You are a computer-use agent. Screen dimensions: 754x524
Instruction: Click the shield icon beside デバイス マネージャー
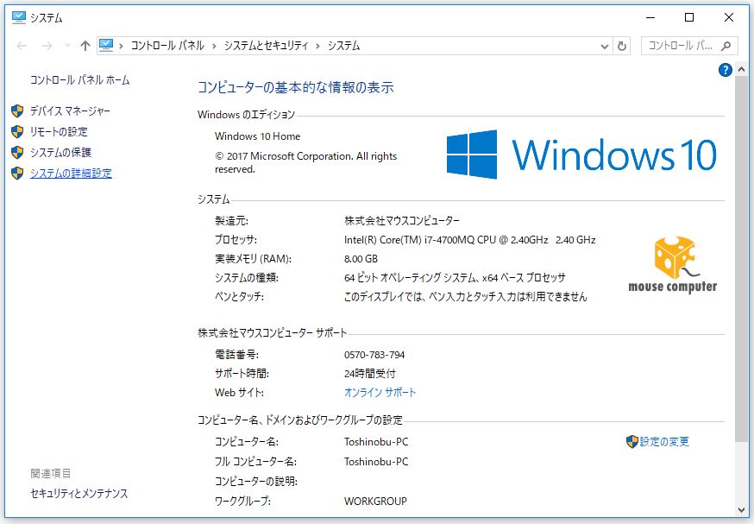17,111
